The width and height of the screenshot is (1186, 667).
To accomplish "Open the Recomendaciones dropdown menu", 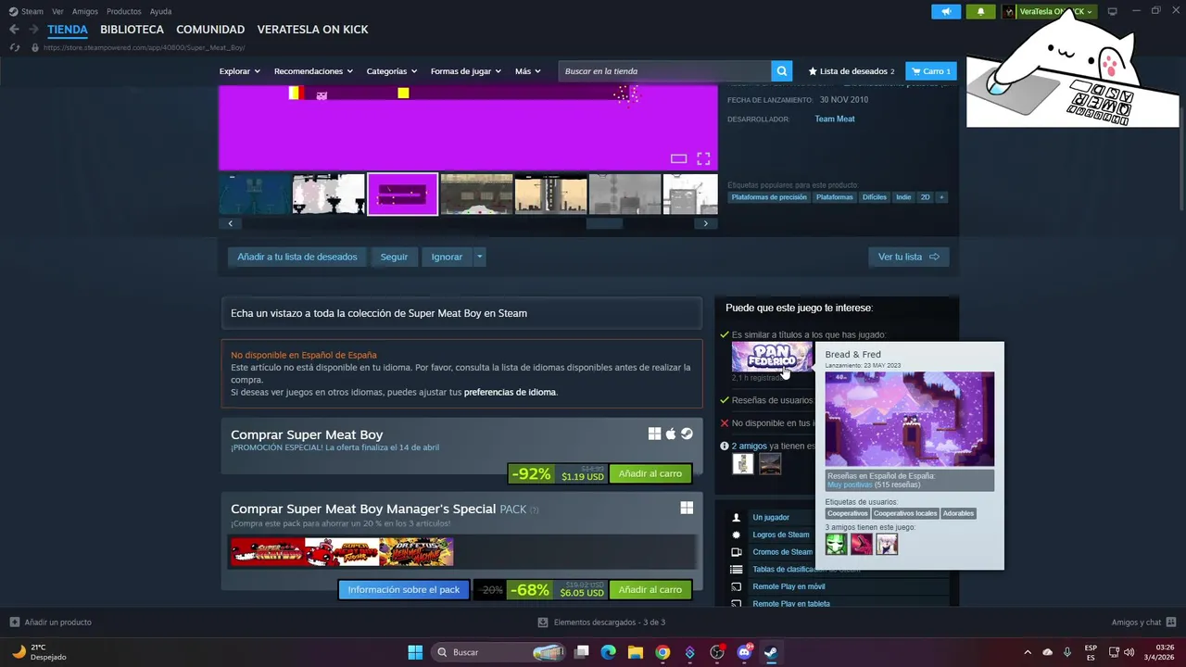I will coord(313,71).
